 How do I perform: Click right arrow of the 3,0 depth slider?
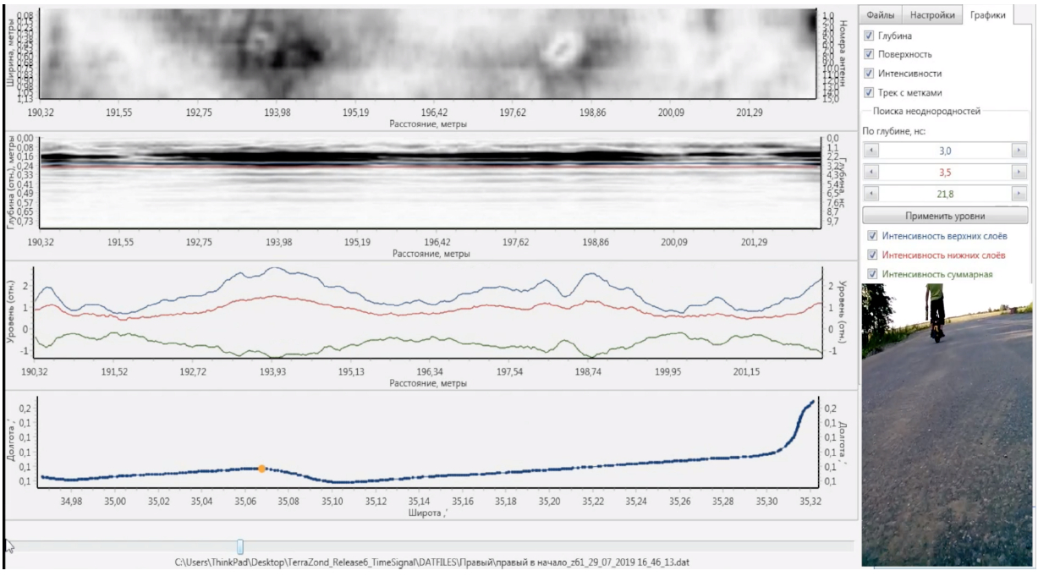[1018, 151]
